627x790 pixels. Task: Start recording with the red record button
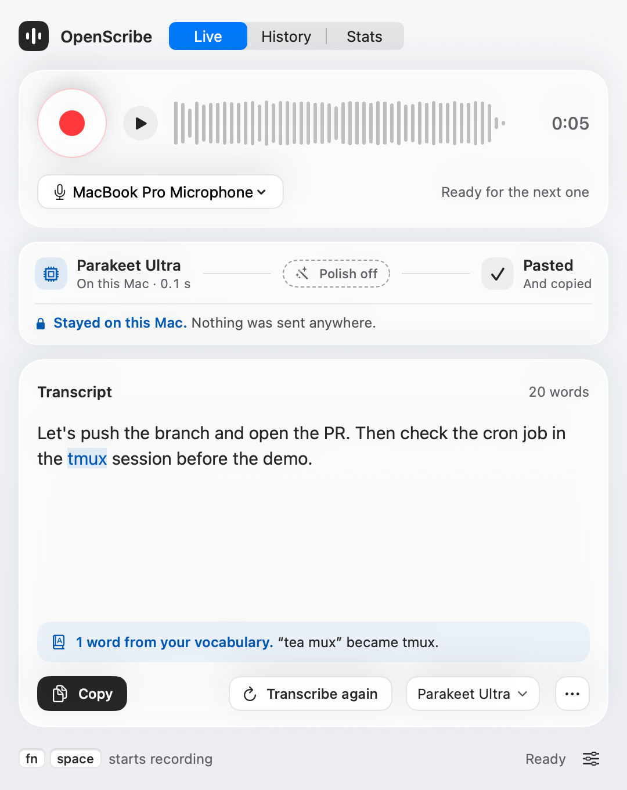72,123
